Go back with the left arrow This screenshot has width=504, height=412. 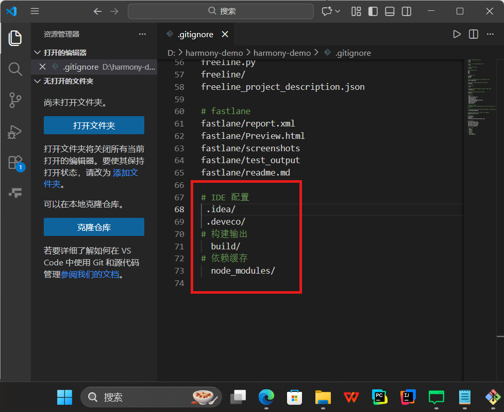pos(98,11)
